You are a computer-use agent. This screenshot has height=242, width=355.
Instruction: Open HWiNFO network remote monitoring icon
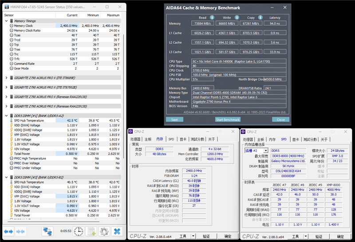coord(47,231)
